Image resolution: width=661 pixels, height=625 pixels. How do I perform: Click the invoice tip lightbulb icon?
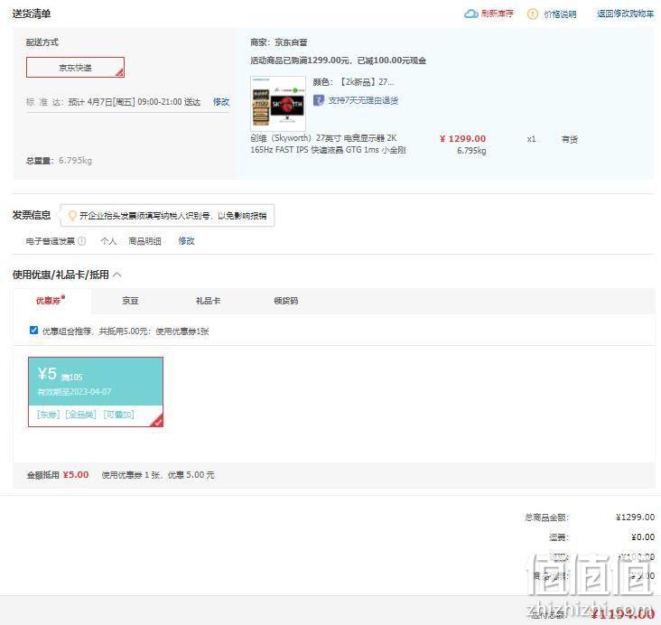click(72, 216)
